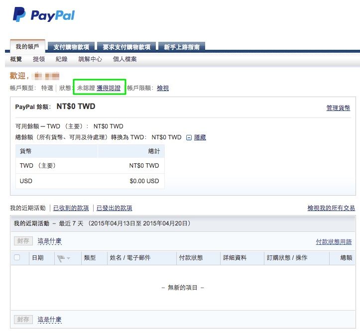360x333 pixels.
Task: Open the 我的帳戶 tab
Action: tap(27, 47)
